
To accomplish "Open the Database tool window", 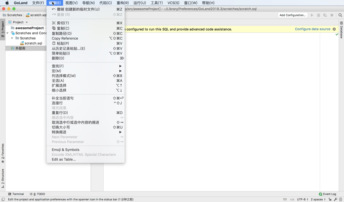I will (x=341, y=30).
